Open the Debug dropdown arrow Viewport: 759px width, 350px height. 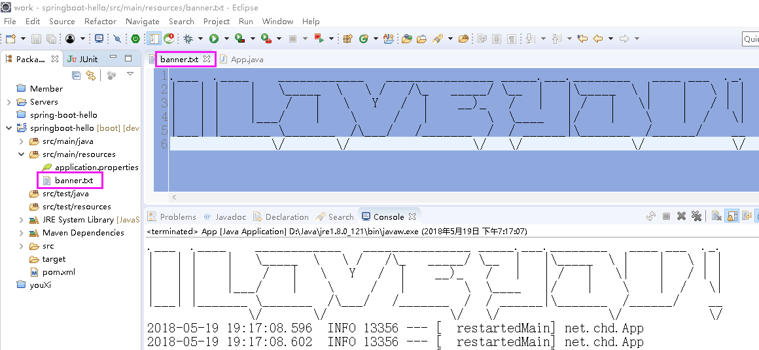coord(200,39)
